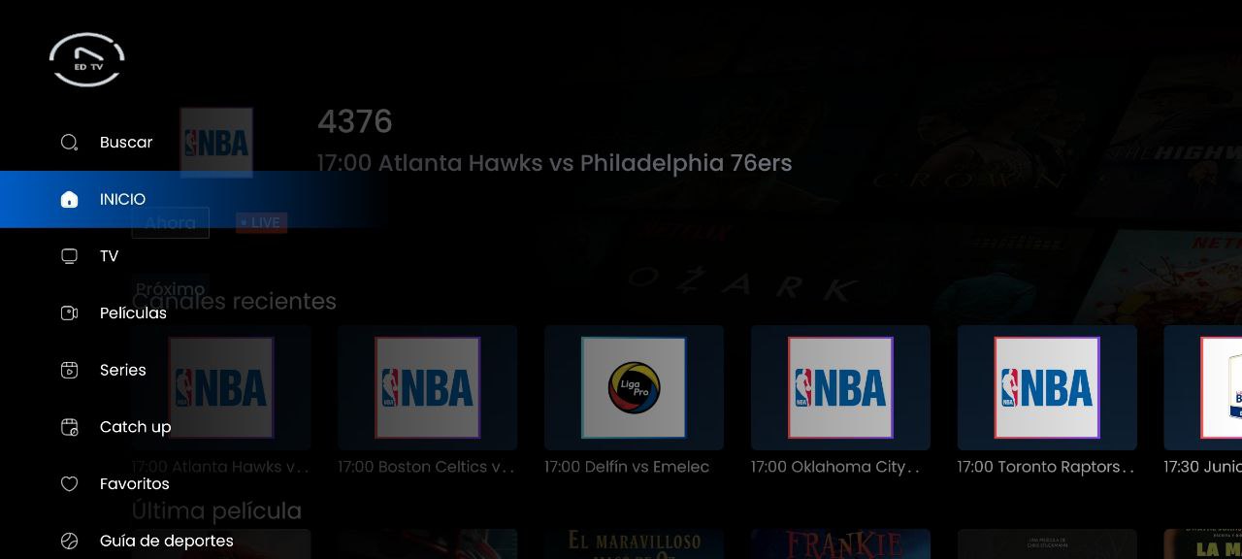This screenshot has height=559, width=1242.
Task: Click the ED TV logo
Action: pyautogui.click(x=87, y=59)
